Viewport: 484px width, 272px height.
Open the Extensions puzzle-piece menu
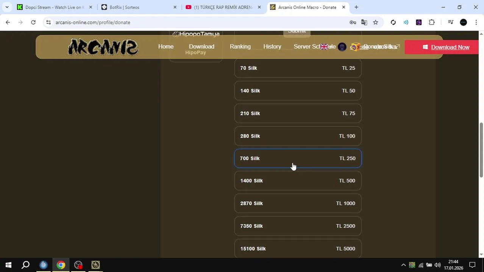[x=432, y=22]
